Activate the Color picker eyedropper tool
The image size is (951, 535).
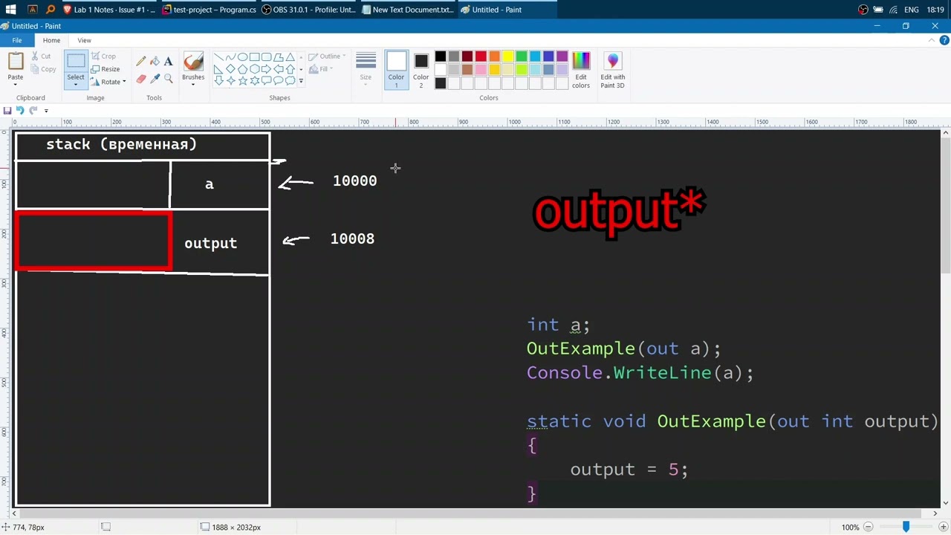pyautogui.click(x=155, y=78)
